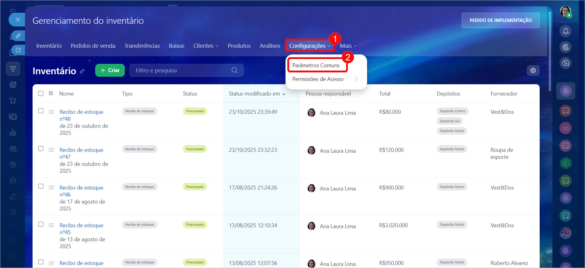Open shopping cart icon in left sidebar
This screenshot has width=585, height=268.
(x=13, y=101)
